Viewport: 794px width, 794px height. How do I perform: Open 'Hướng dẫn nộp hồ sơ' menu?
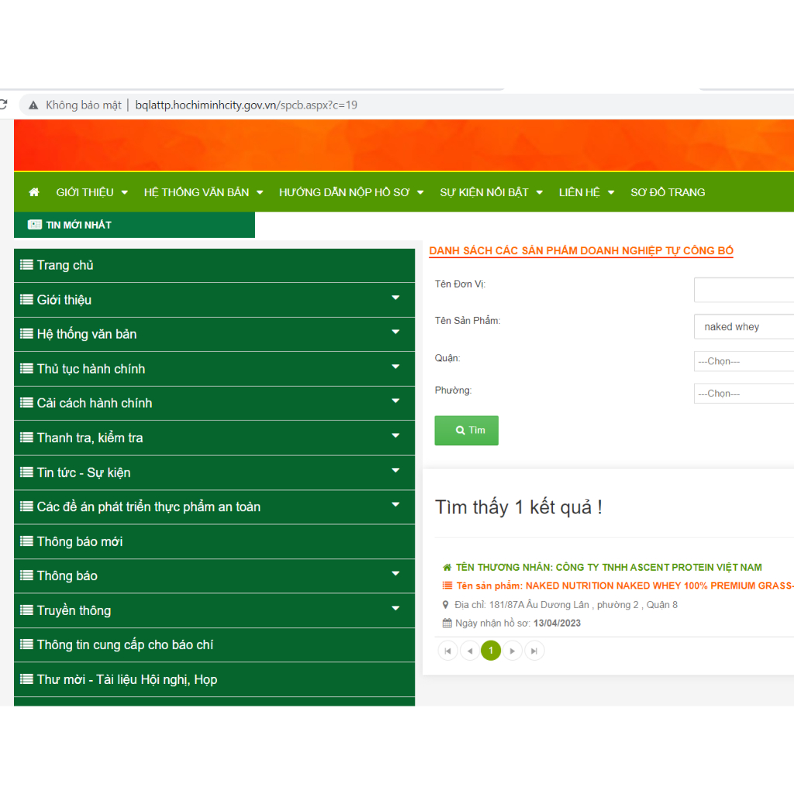350,192
